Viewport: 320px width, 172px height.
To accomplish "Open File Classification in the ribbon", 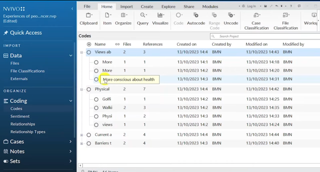I will coord(286,21).
